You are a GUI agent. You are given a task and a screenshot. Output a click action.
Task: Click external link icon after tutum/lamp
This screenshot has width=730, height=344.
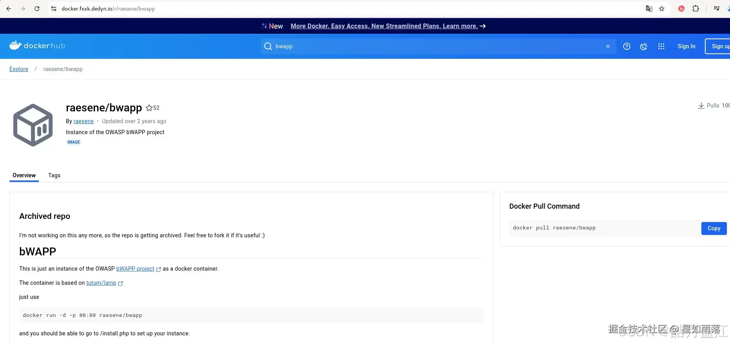120,283
